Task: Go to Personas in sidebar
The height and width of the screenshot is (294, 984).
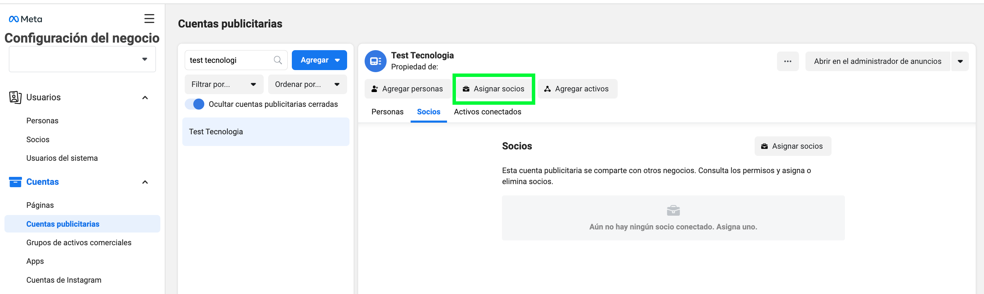Action: tap(42, 121)
